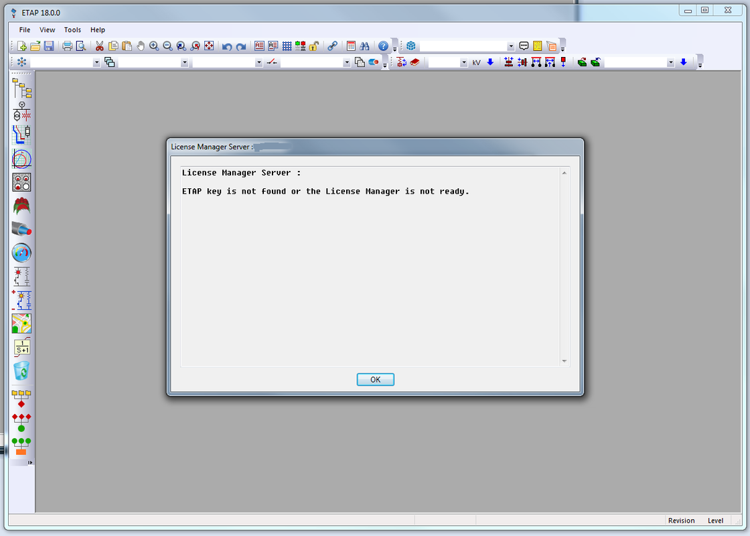Click the Open project folder icon
This screenshot has height=536, width=750.
pos(35,46)
